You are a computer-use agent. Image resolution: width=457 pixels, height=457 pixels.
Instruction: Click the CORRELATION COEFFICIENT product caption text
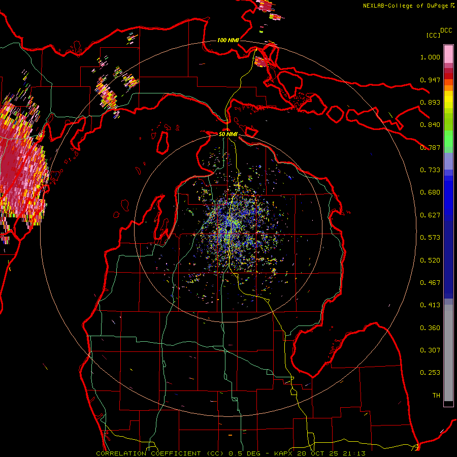click(x=148, y=453)
